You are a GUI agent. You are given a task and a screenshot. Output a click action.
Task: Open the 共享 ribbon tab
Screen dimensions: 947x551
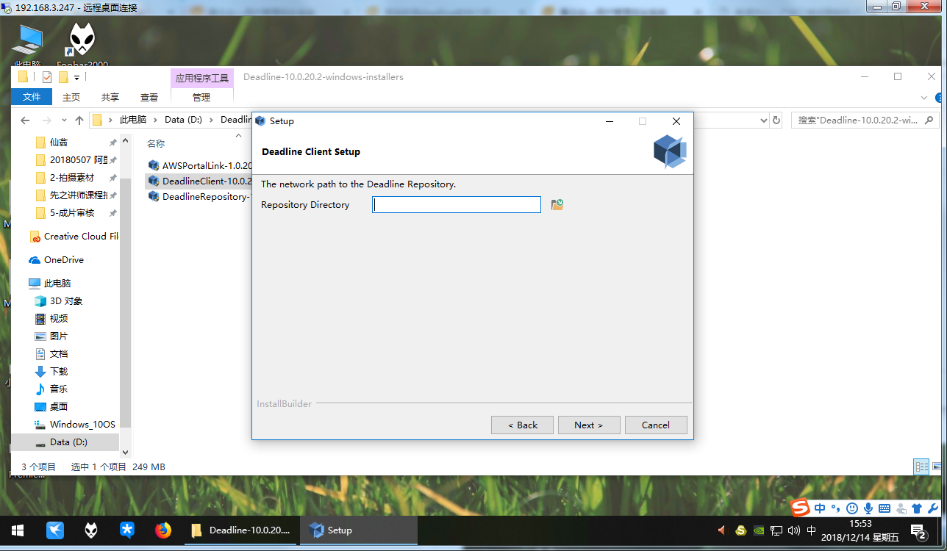[110, 97]
